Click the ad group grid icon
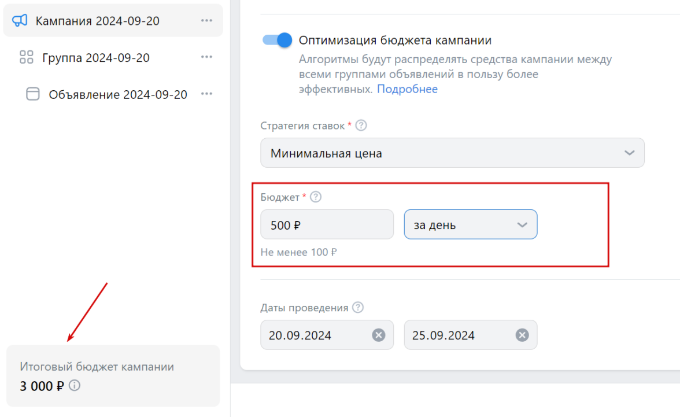The width and height of the screenshot is (680, 417). pyautogui.click(x=27, y=57)
